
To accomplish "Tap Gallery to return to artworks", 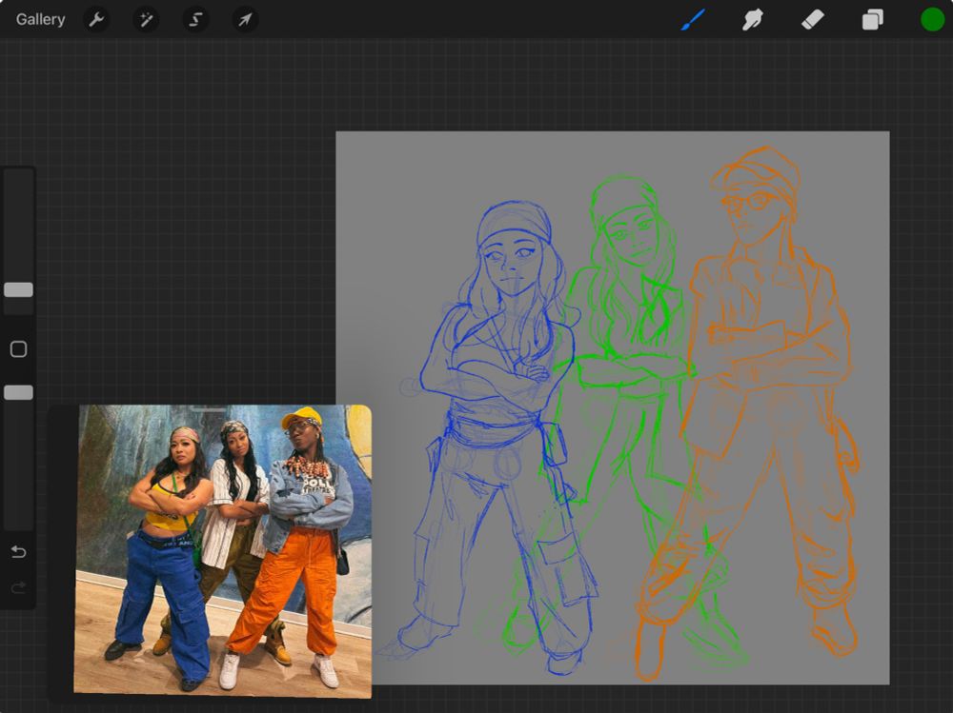I will [39, 18].
